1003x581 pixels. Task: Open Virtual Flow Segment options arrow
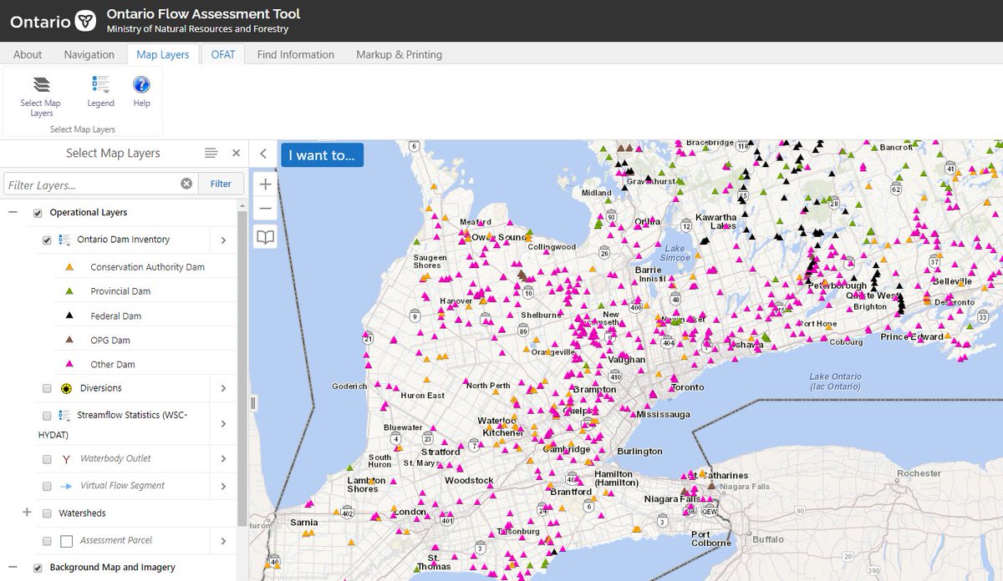pyautogui.click(x=223, y=486)
